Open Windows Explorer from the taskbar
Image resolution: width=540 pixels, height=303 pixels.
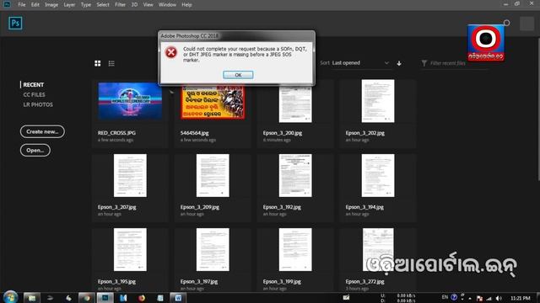32,298
